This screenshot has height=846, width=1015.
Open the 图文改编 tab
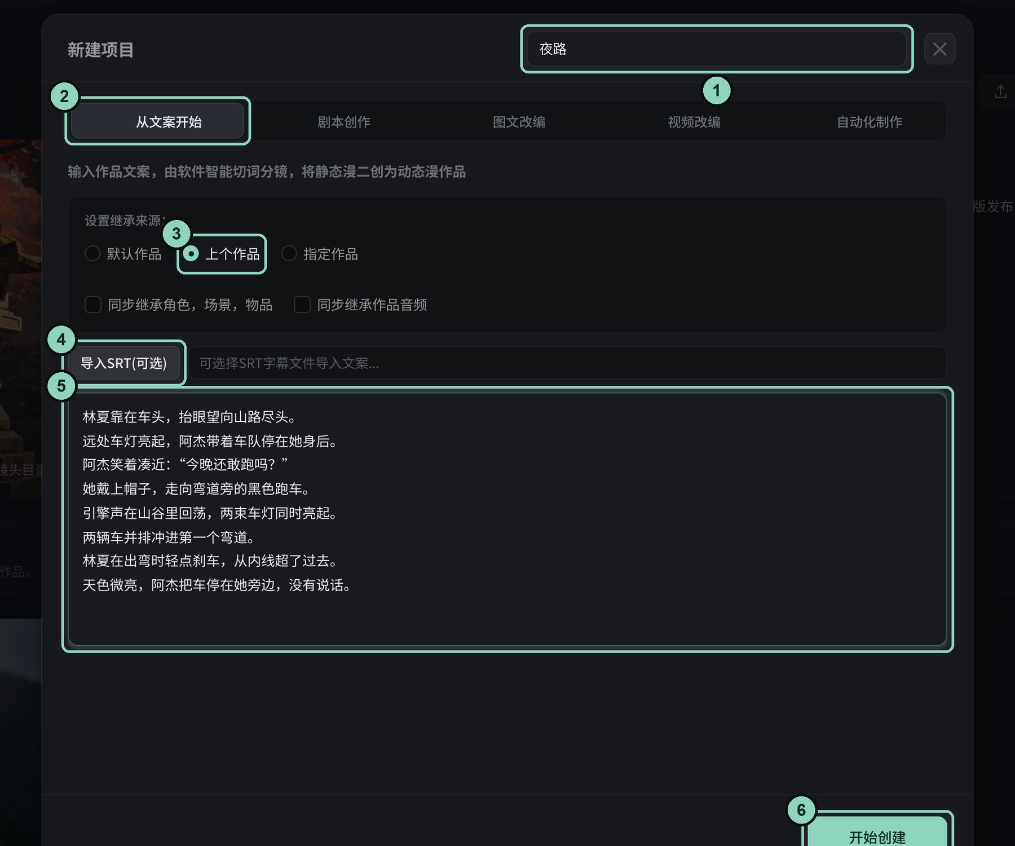tap(519, 122)
